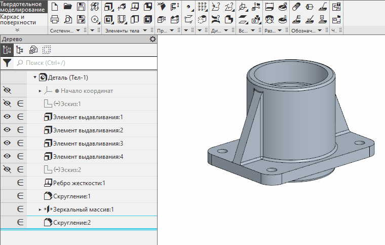The height and width of the screenshot is (245, 385).
Task: Open a file with the folder icon
Action: pyautogui.click(x=67, y=7)
